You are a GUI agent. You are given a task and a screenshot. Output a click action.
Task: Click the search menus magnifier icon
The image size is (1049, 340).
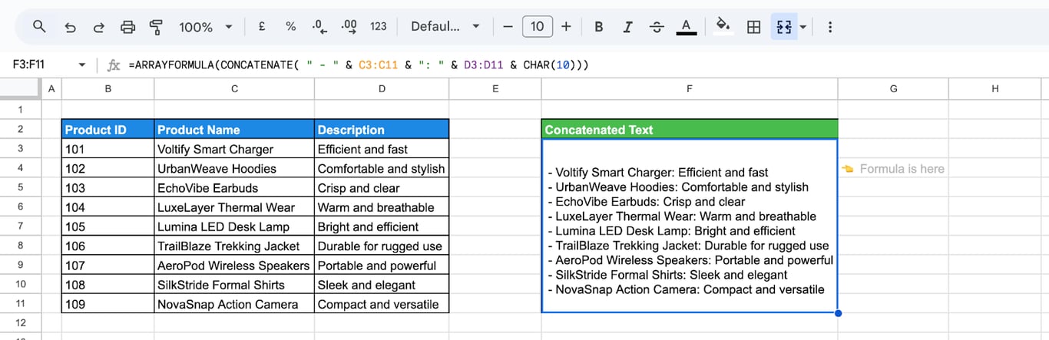point(40,27)
